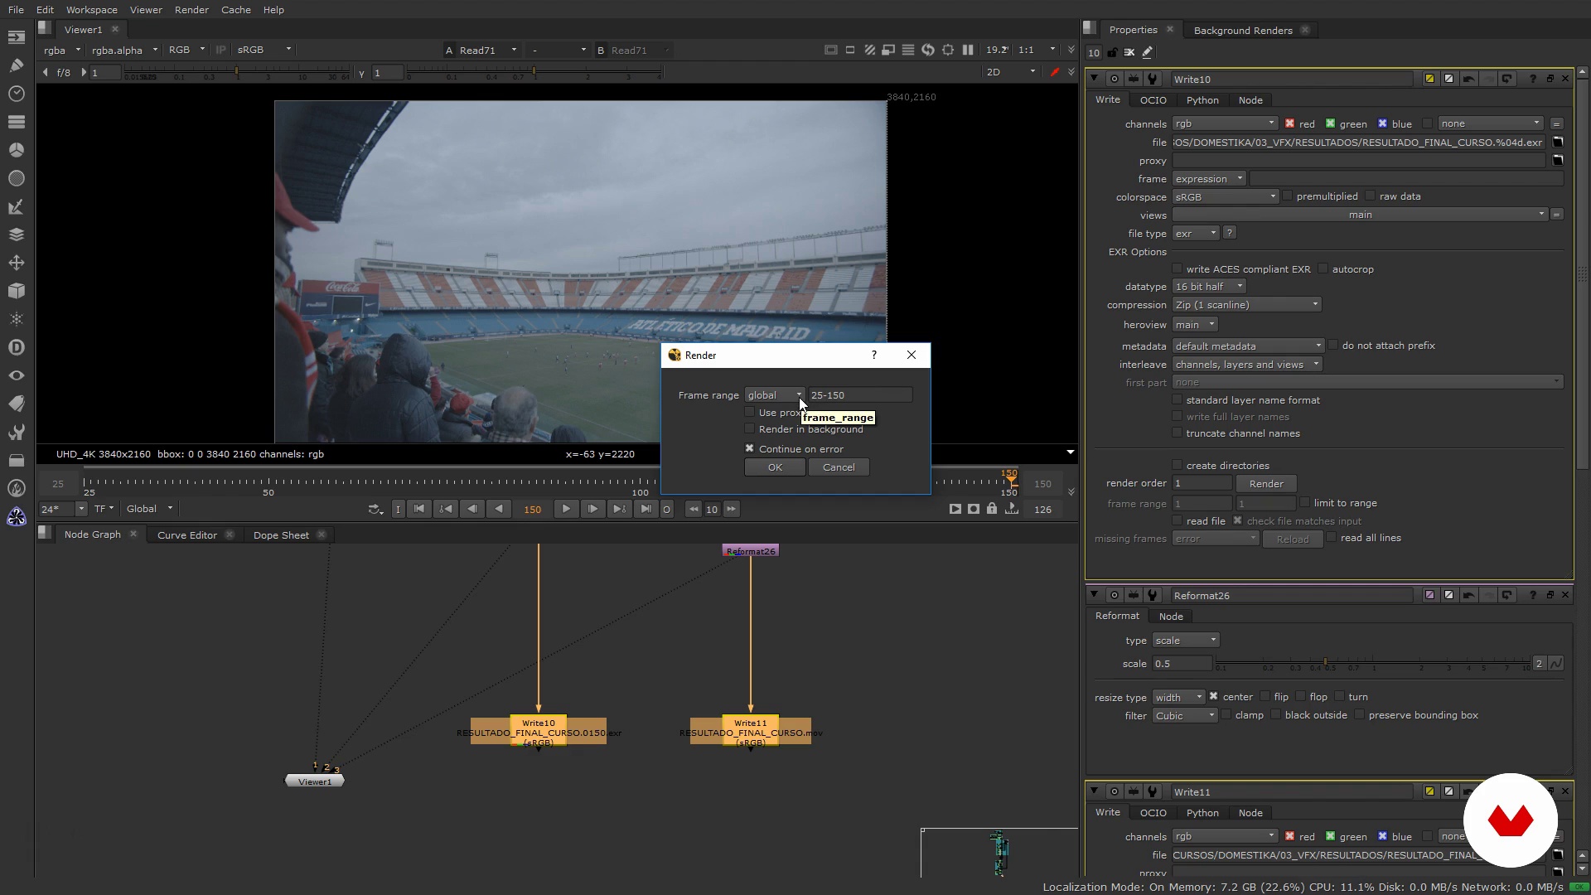Enable the create directories checkbox

tap(1177, 465)
